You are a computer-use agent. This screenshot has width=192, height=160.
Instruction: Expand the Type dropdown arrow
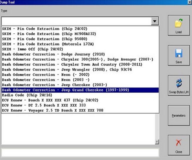[155, 21]
